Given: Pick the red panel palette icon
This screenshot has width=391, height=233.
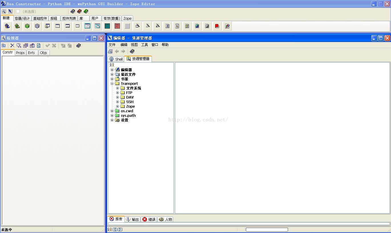Looking at the screenshot, I should click(117, 26).
